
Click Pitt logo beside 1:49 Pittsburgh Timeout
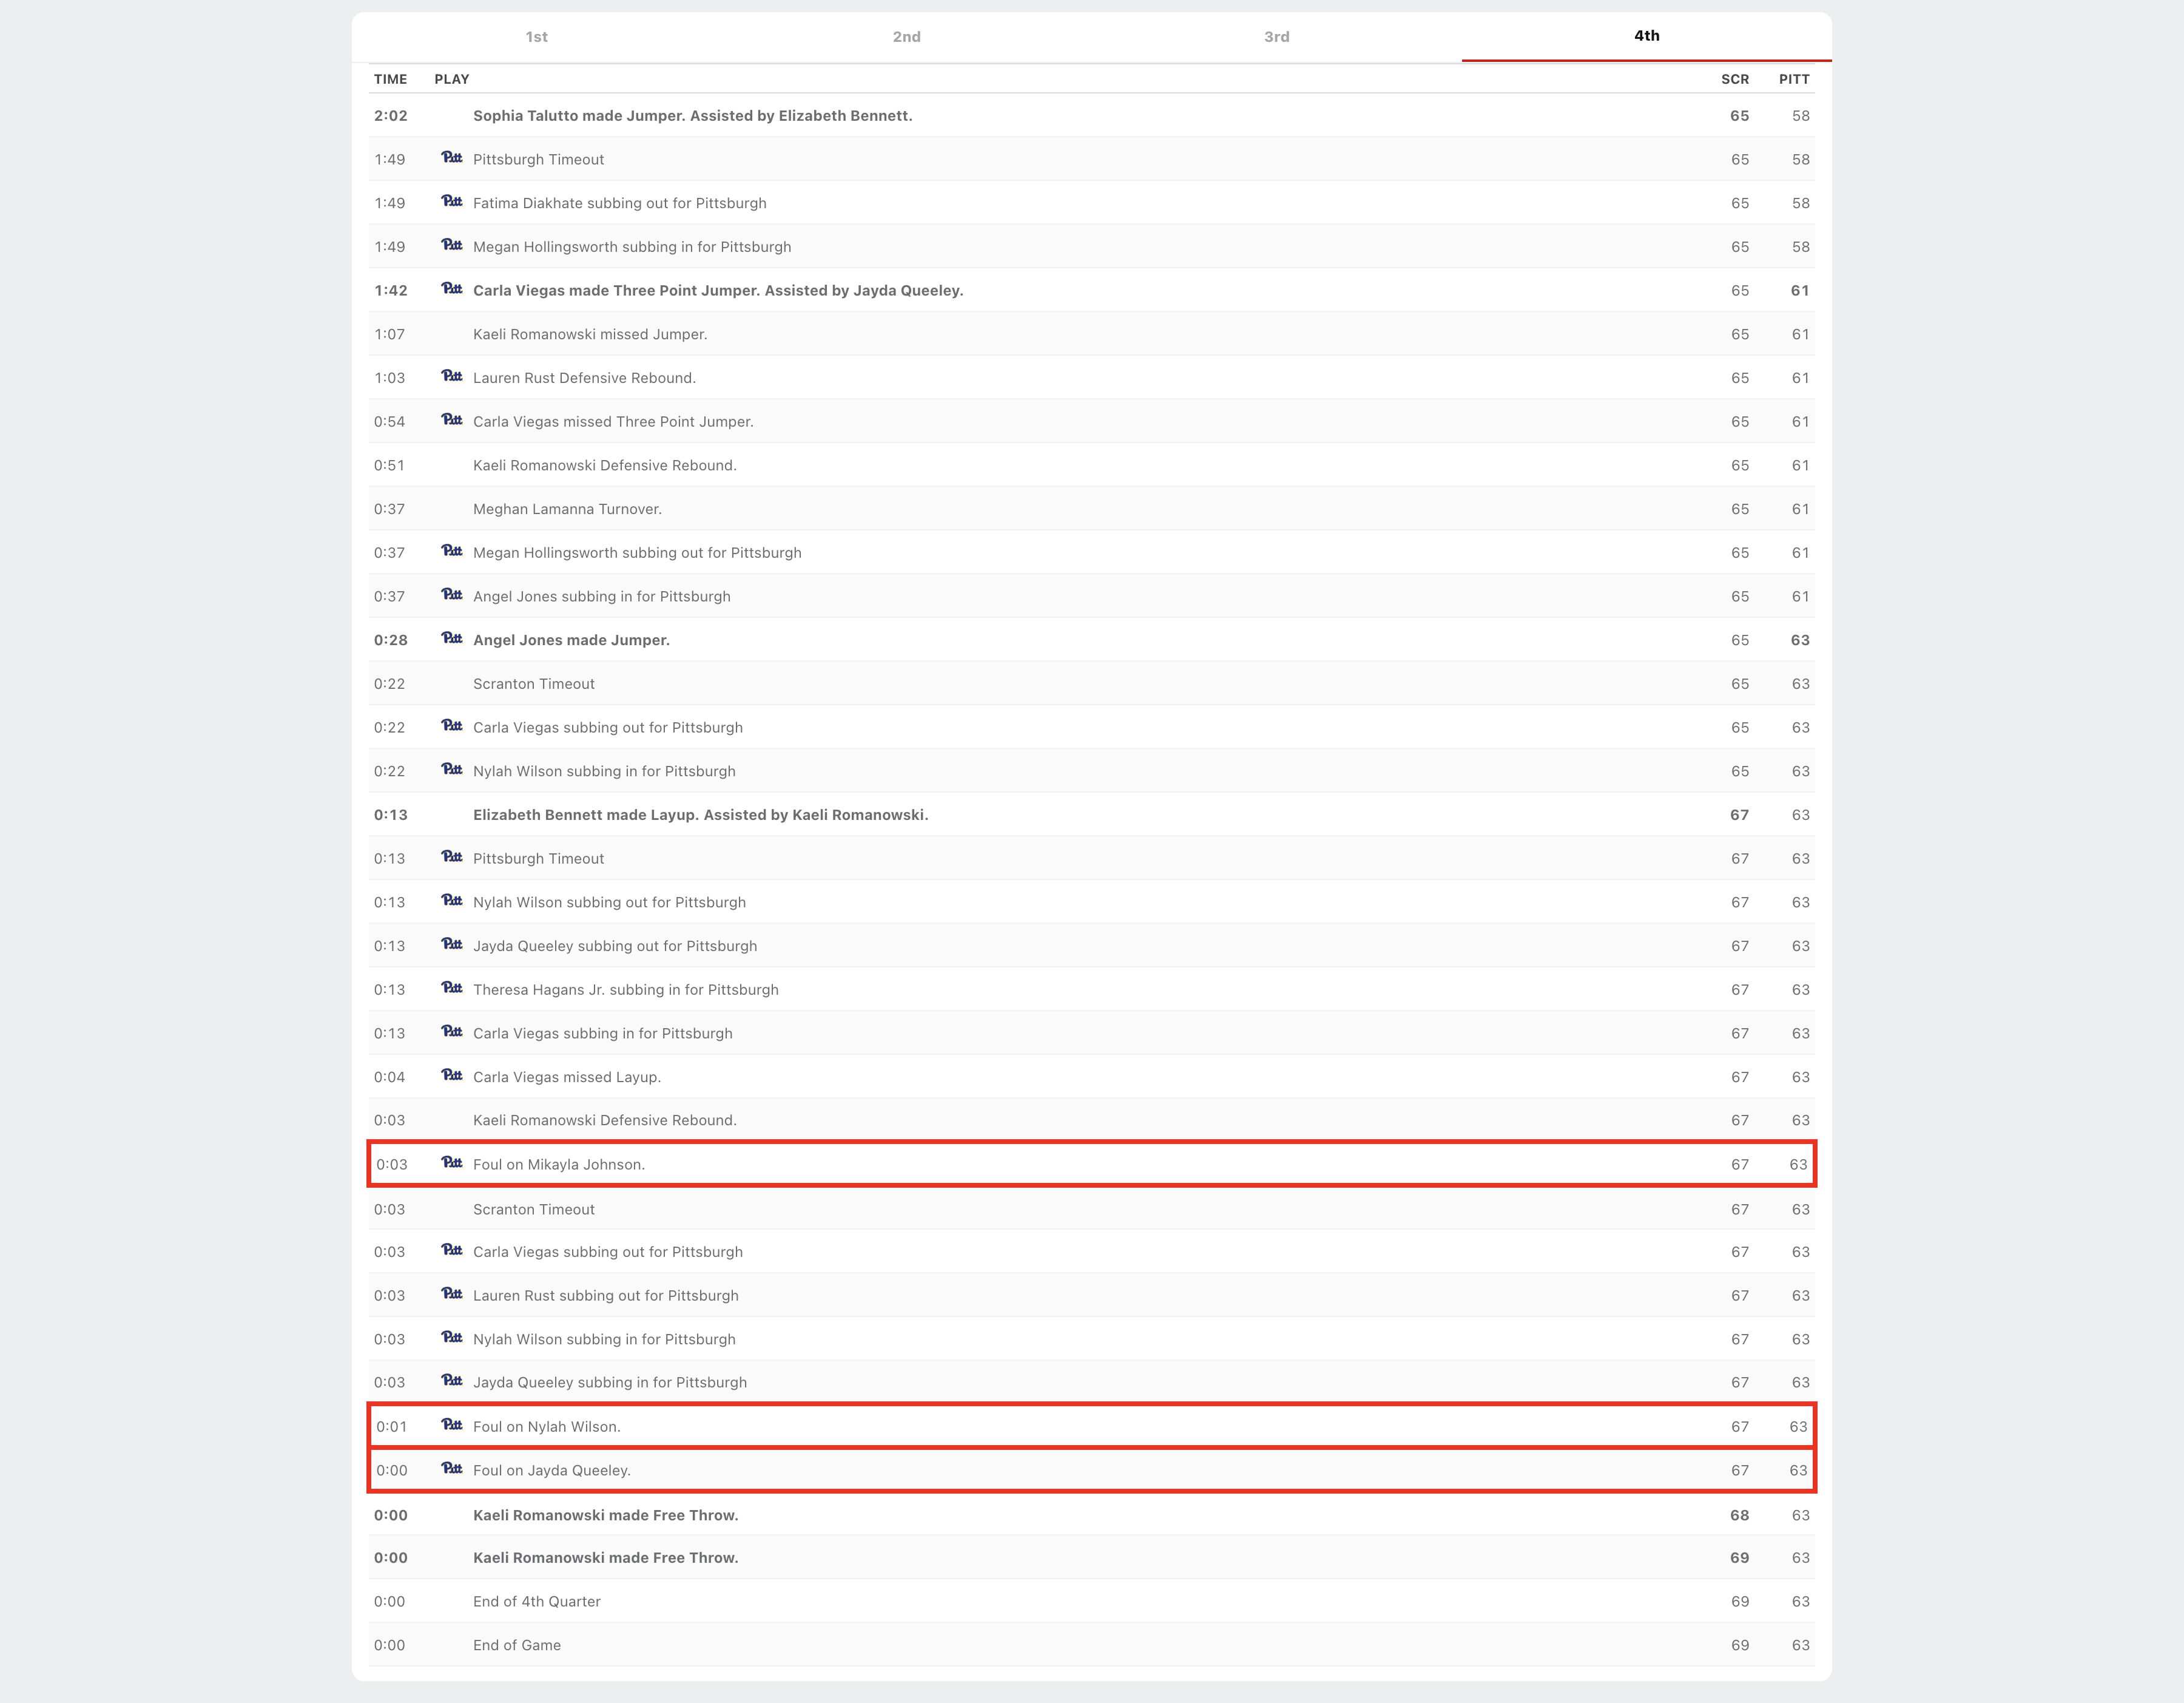(452, 158)
